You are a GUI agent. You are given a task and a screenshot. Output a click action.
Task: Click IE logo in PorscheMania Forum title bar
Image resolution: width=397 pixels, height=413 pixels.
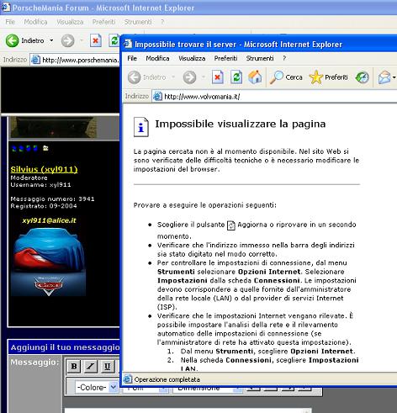(x=6, y=8)
